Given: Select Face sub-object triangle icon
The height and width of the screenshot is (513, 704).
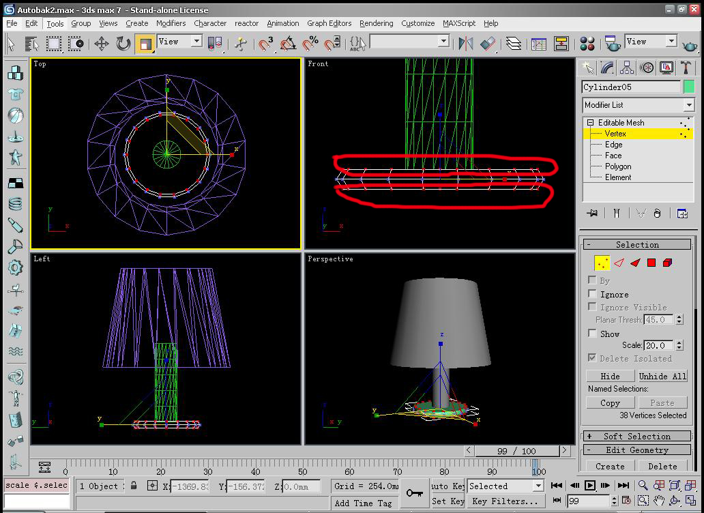Looking at the screenshot, I should tap(635, 263).
